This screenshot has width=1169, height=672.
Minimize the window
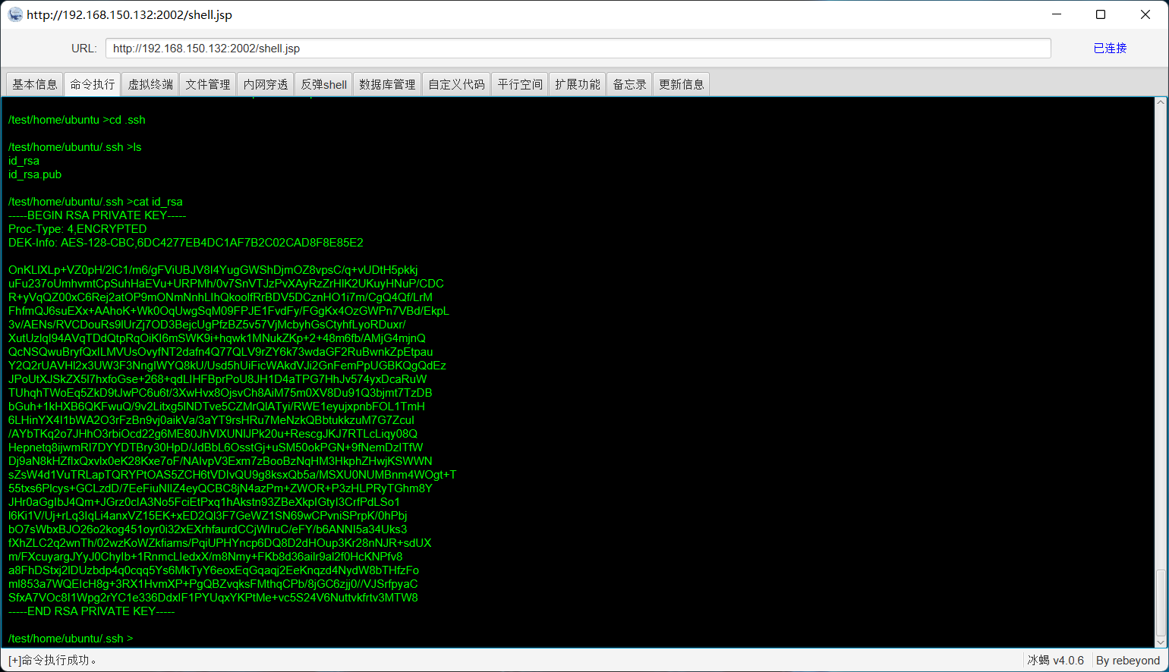coord(1056,14)
